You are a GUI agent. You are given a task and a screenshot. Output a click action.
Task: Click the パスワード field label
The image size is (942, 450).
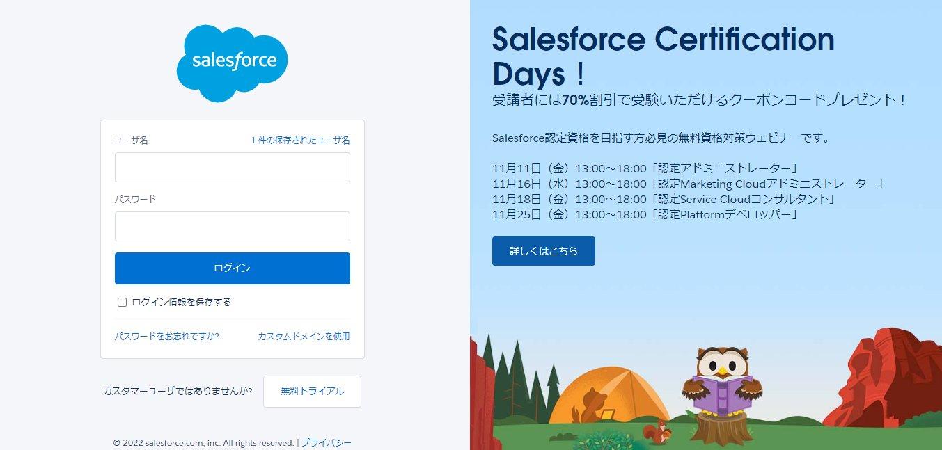coord(136,200)
